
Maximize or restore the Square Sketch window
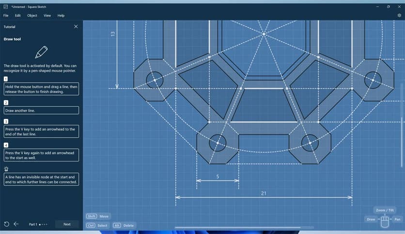(x=388, y=7)
